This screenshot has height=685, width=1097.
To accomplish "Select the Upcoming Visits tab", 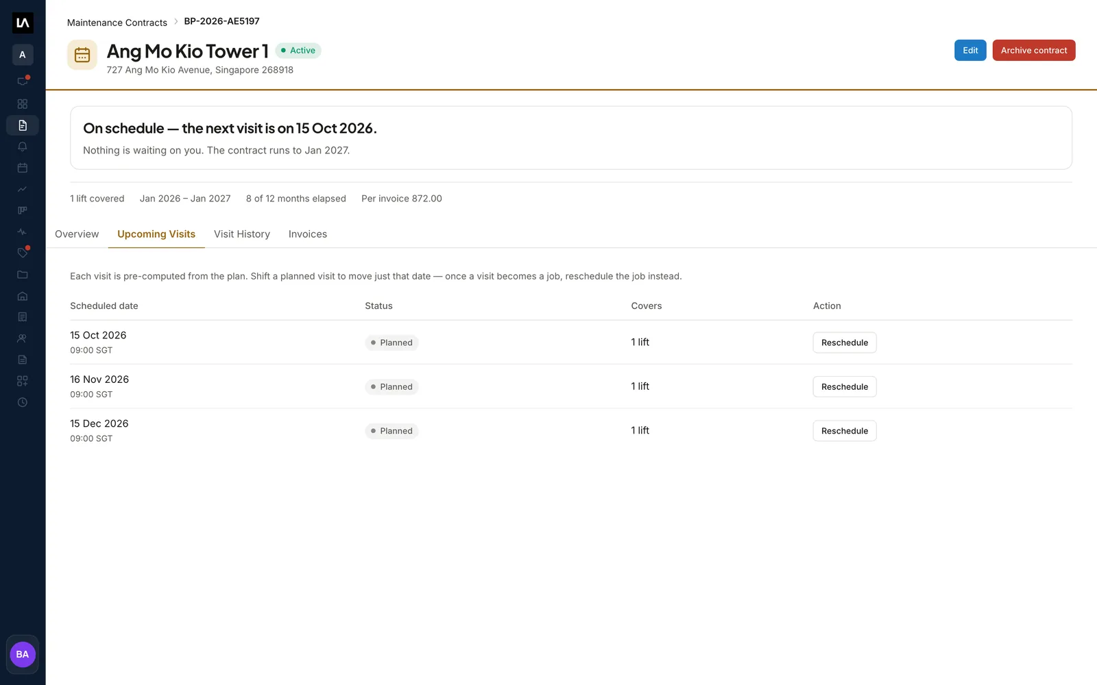I will (x=156, y=234).
